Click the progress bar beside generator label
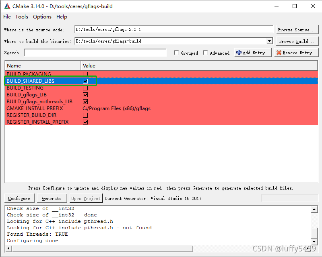The image size is (322, 257). (290, 198)
